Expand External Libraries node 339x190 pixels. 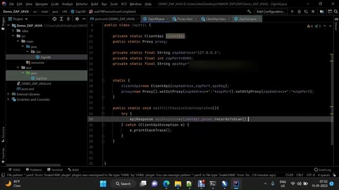click(x=8, y=94)
